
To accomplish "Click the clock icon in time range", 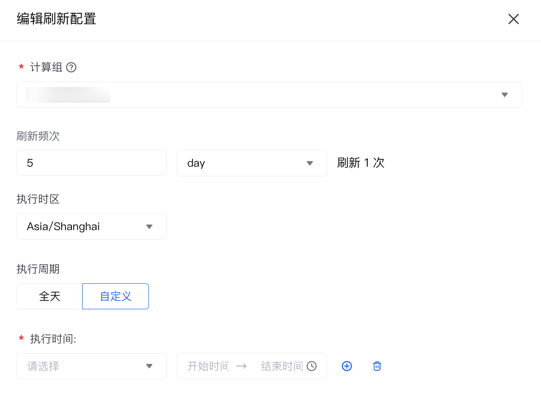I will (312, 366).
